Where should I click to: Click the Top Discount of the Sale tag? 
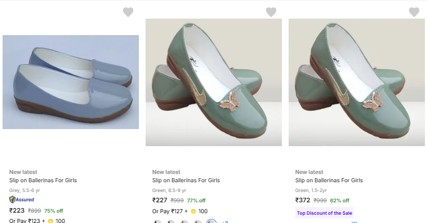coord(324,213)
